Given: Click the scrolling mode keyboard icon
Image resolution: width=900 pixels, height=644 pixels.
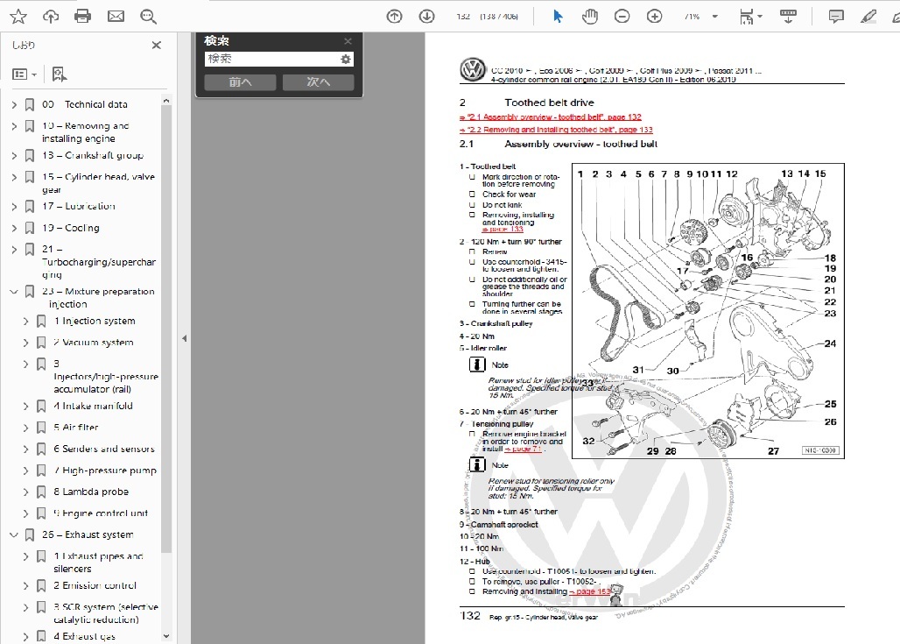Looking at the screenshot, I should tap(788, 16).
